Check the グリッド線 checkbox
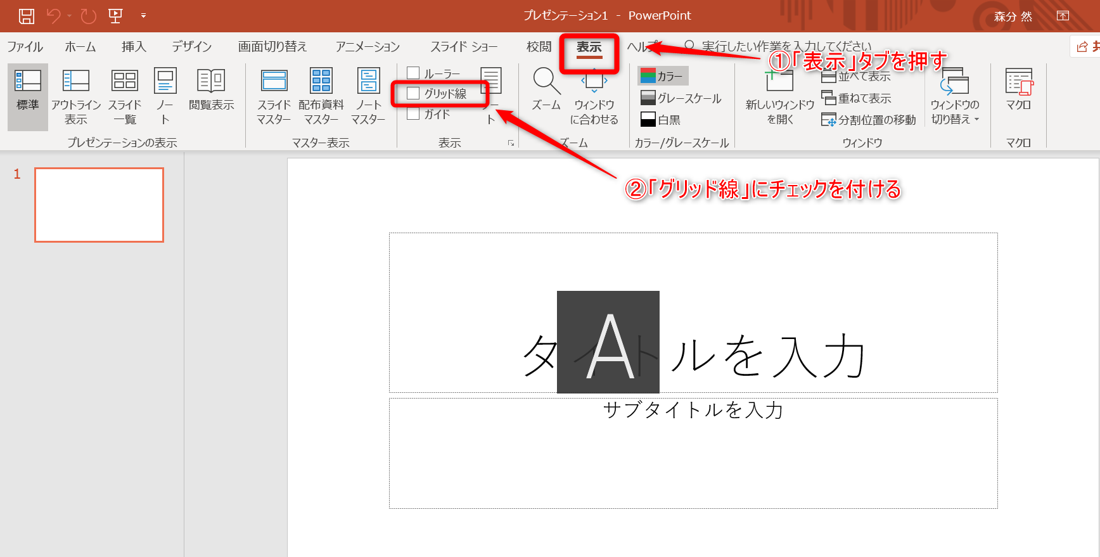Image resolution: width=1100 pixels, height=557 pixels. tap(413, 93)
